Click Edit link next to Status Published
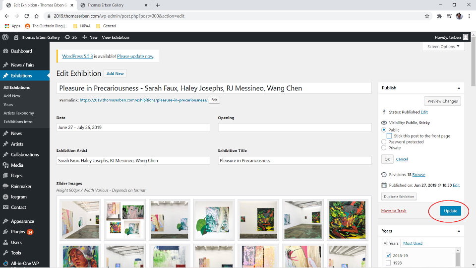This screenshot has width=476, height=268. coord(424,112)
